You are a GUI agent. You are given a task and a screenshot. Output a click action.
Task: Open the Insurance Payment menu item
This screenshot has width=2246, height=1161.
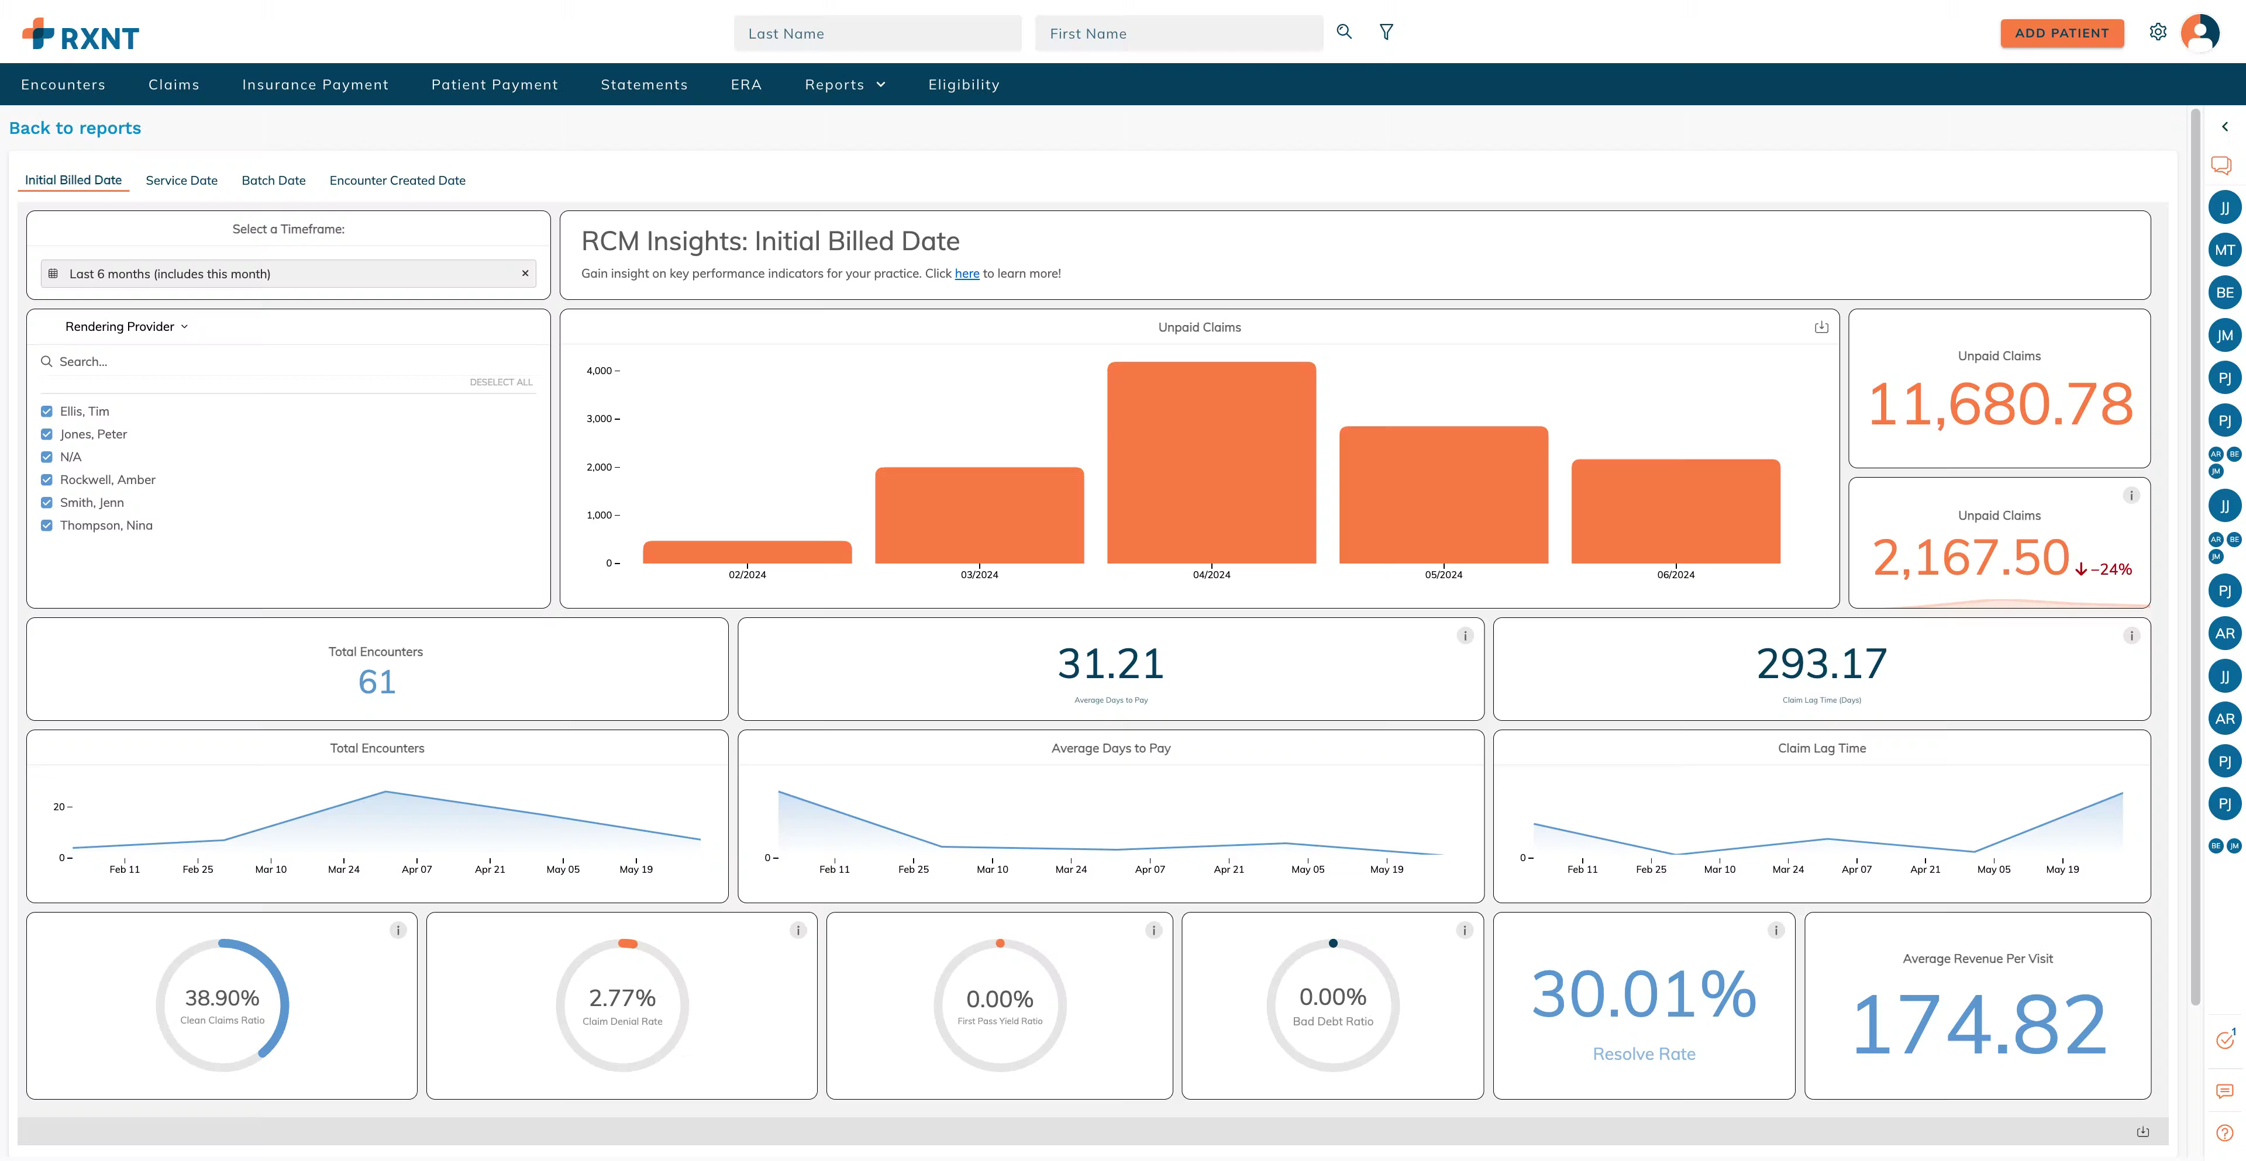(x=315, y=85)
